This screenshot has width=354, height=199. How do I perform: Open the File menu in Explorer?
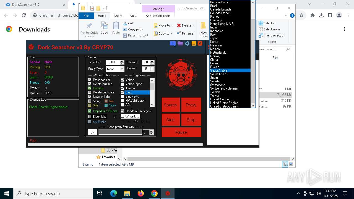(x=86, y=16)
